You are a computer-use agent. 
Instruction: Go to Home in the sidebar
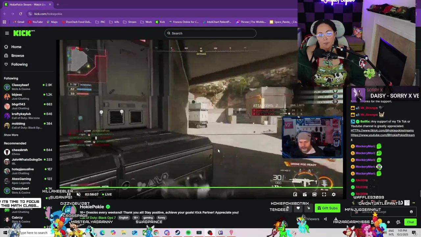(16, 47)
